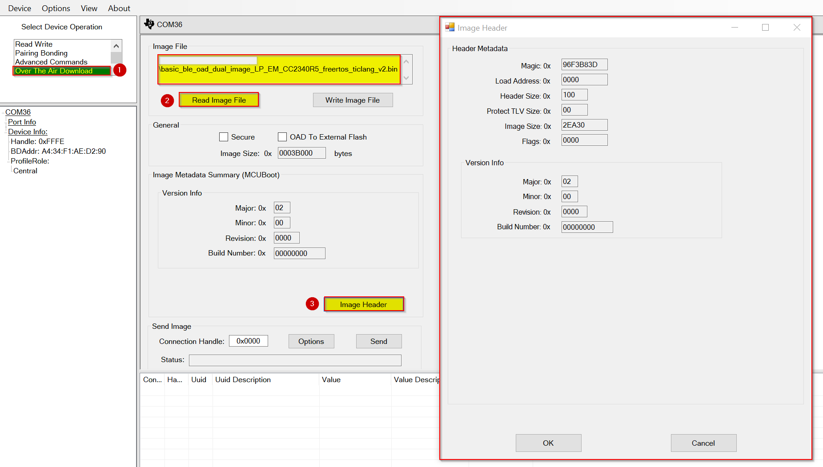
Task: Click the Image Header window icon
Action: coord(450,28)
